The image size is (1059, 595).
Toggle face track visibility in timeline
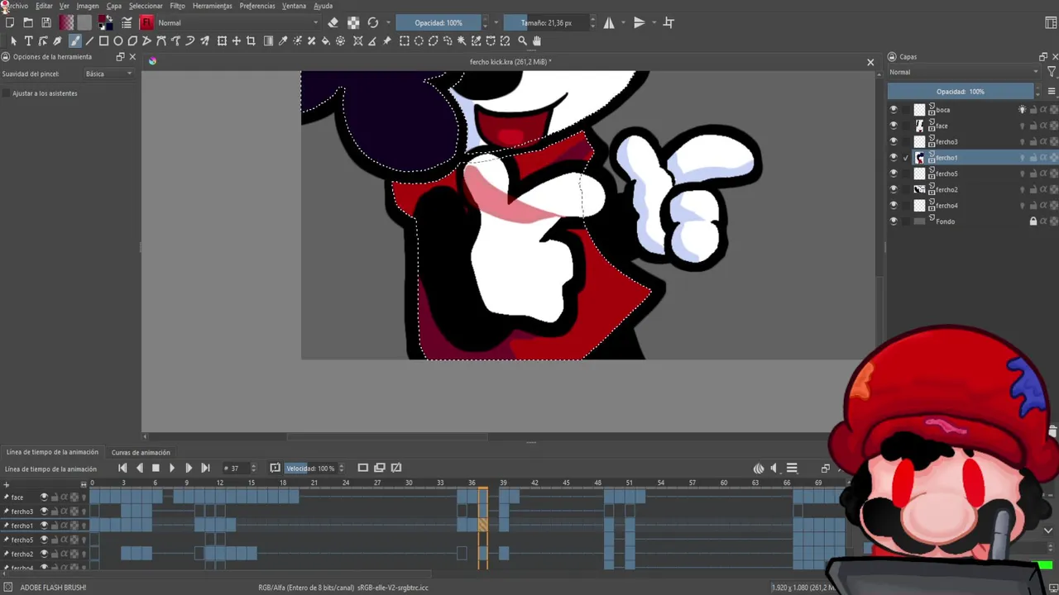tap(44, 497)
